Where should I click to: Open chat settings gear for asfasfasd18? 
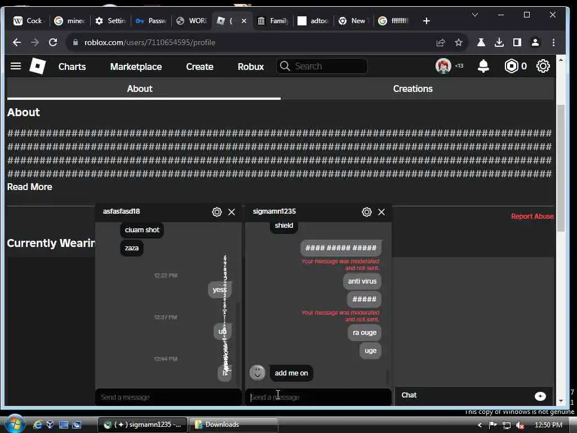(217, 212)
